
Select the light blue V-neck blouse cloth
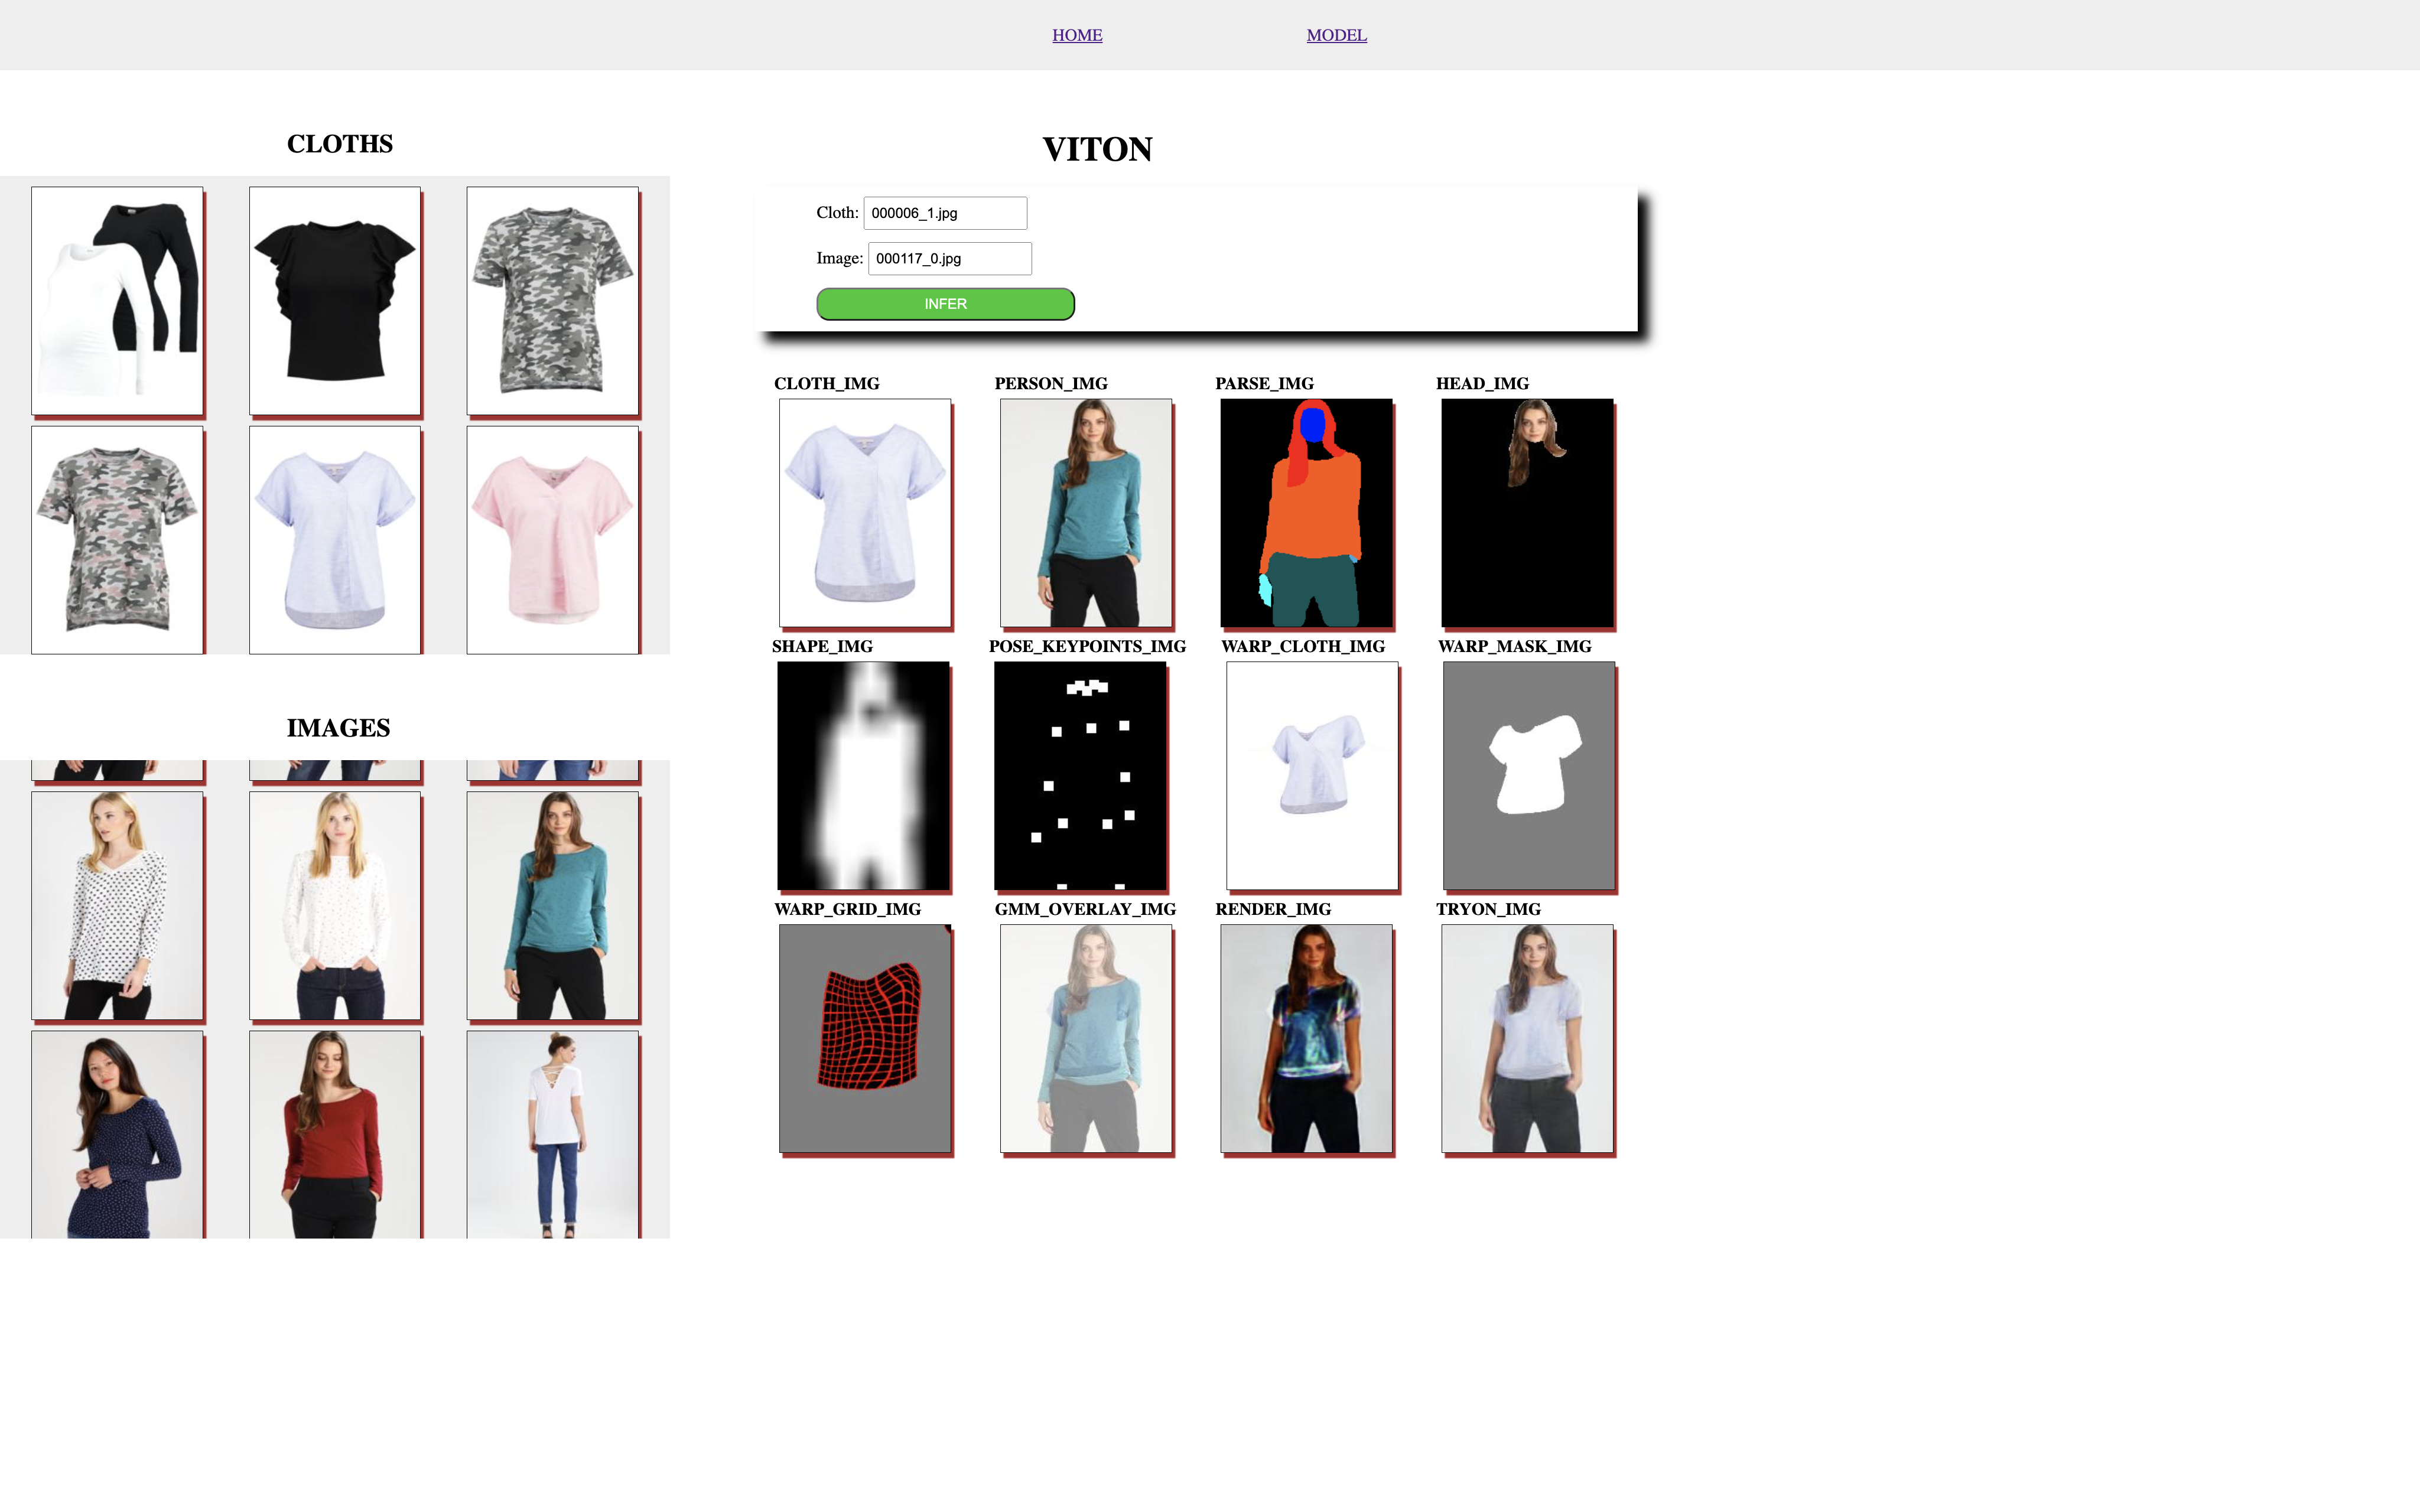(x=335, y=540)
